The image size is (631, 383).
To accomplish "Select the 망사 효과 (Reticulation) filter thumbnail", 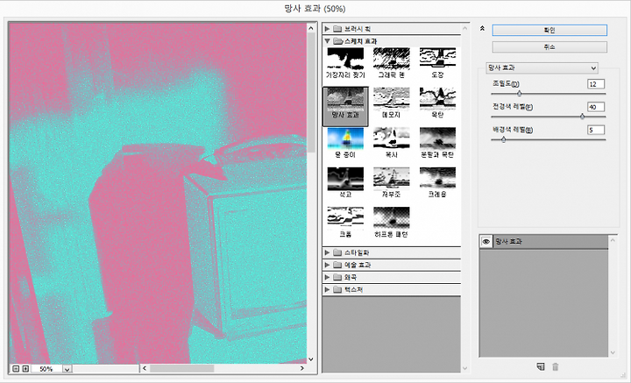I will tap(345, 99).
